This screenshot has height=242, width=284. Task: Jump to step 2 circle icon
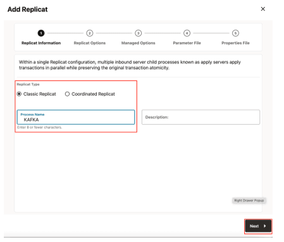tap(90, 33)
